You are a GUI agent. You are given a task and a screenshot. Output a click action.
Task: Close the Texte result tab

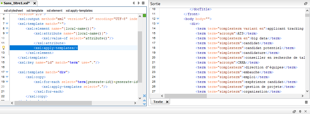tap(167, 102)
